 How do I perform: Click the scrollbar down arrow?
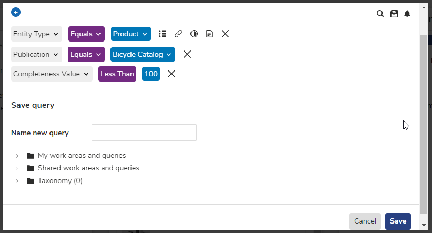pos(424,225)
